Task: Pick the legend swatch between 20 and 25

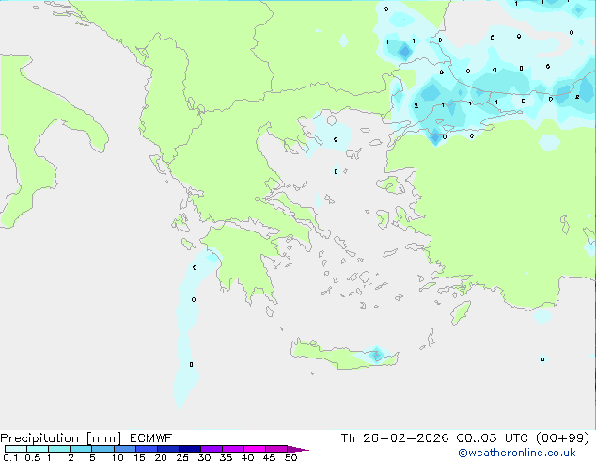Action: [167, 449]
